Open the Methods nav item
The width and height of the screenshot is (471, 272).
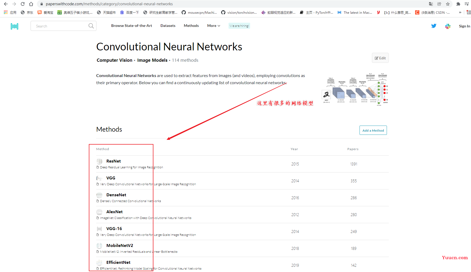pyautogui.click(x=191, y=26)
